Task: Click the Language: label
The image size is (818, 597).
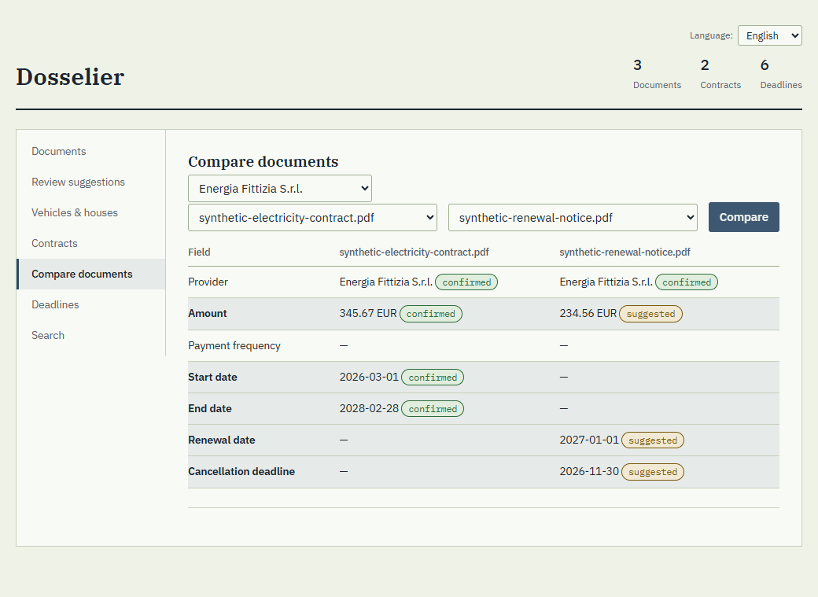Action: pyautogui.click(x=711, y=35)
